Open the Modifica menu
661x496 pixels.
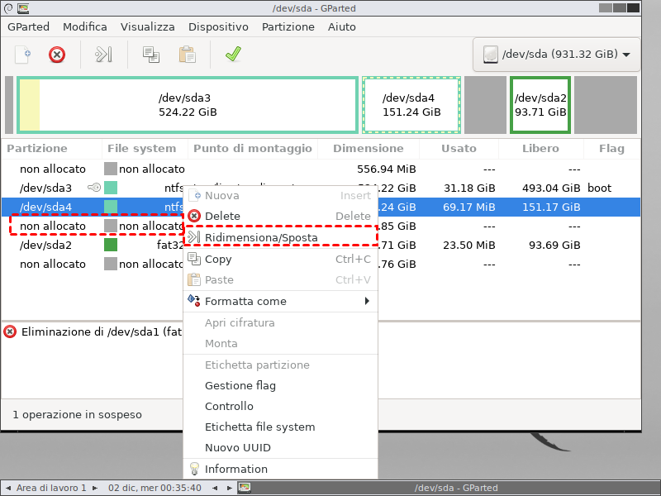(85, 26)
